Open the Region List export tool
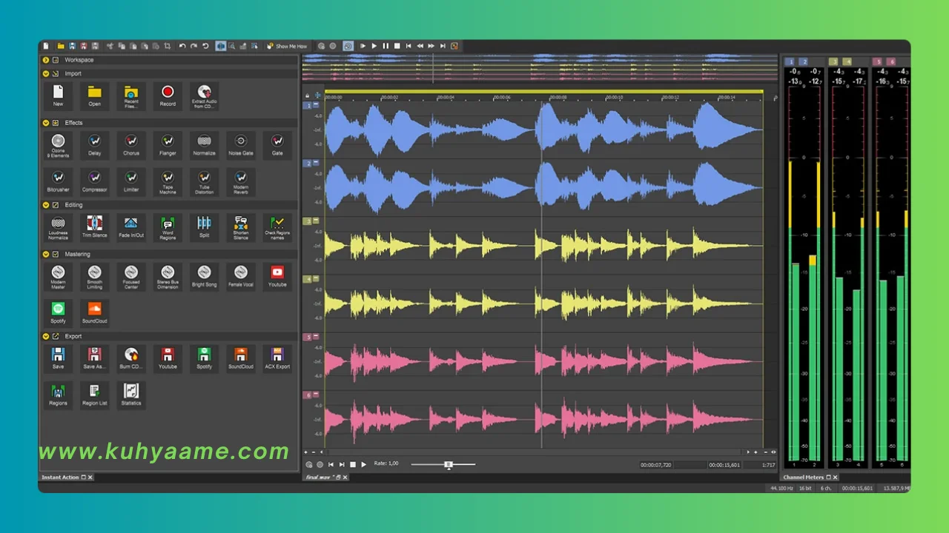 pyautogui.click(x=94, y=395)
